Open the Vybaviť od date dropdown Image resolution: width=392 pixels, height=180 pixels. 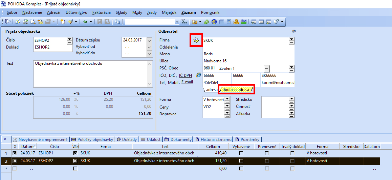[x=149, y=47]
